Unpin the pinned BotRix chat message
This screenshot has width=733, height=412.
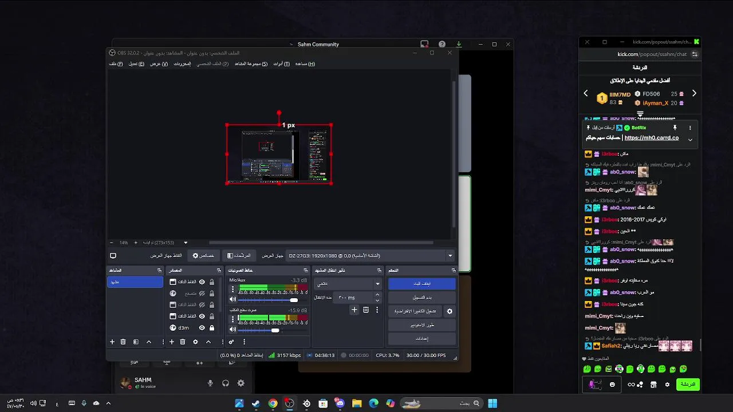point(675,128)
